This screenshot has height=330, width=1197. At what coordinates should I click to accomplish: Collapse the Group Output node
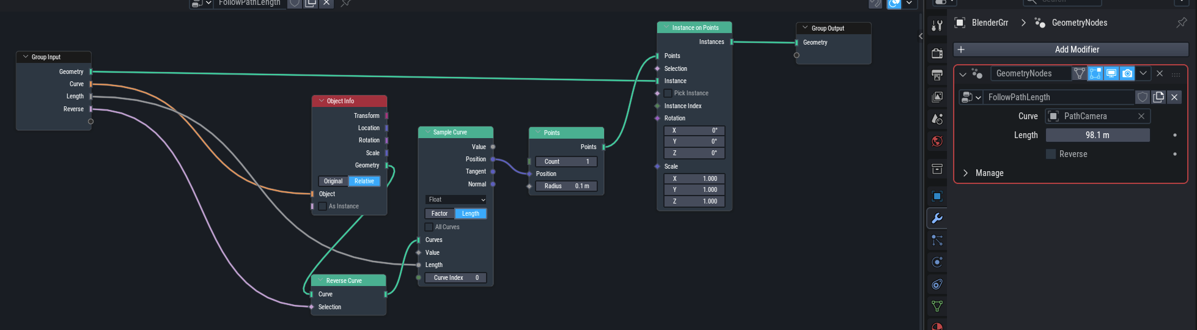pyautogui.click(x=805, y=28)
